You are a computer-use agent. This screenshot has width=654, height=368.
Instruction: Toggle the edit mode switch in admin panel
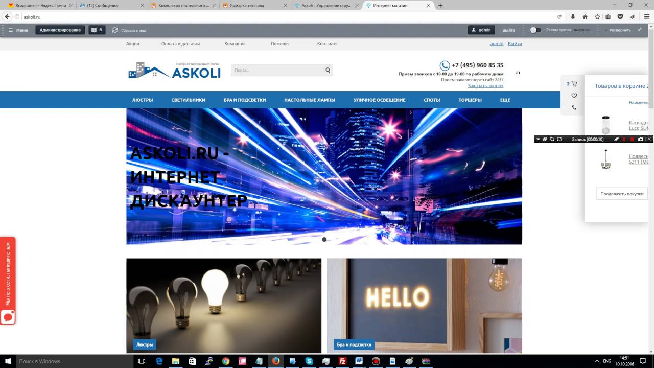point(535,30)
